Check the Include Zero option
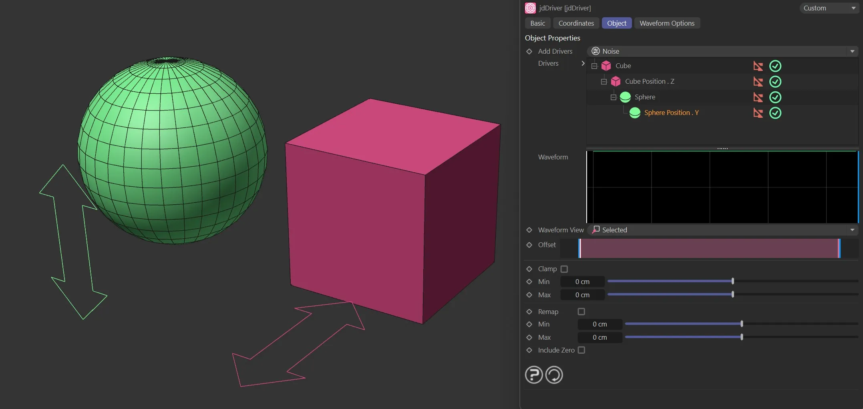Image resolution: width=863 pixels, height=409 pixels. click(581, 350)
